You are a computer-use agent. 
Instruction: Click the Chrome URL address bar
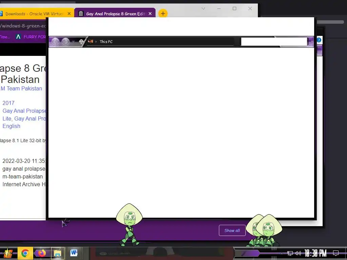(23, 26)
